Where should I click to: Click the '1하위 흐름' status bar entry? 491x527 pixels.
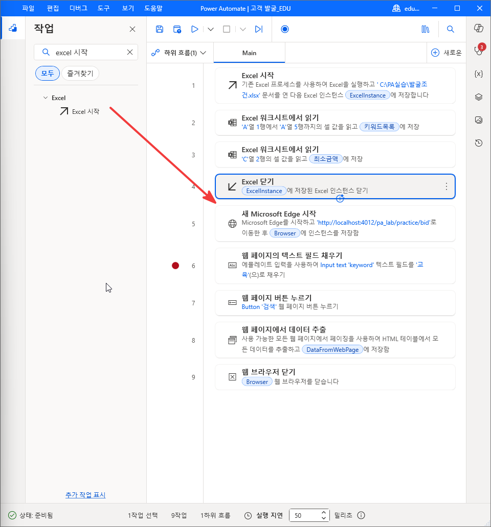click(x=215, y=515)
